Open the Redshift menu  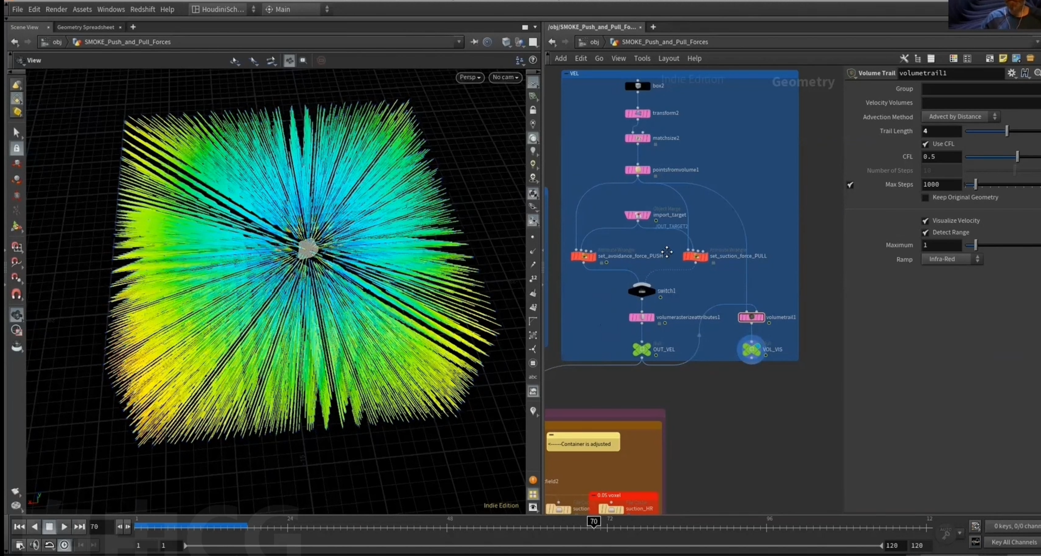pyautogui.click(x=142, y=9)
